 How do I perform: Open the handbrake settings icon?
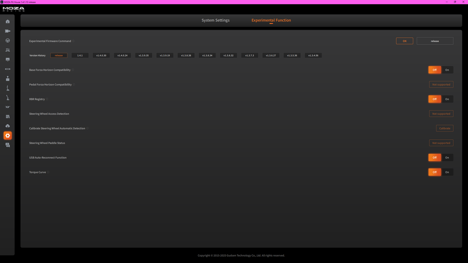tap(7, 98)
